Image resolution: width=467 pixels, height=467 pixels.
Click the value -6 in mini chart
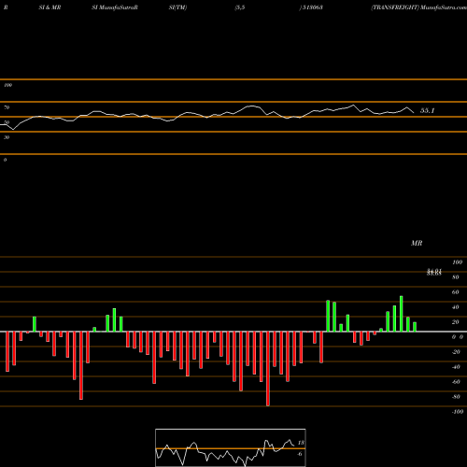point(300,454)
